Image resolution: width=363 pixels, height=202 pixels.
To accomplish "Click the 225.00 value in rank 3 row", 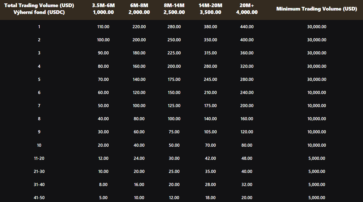I will (174, 53).
